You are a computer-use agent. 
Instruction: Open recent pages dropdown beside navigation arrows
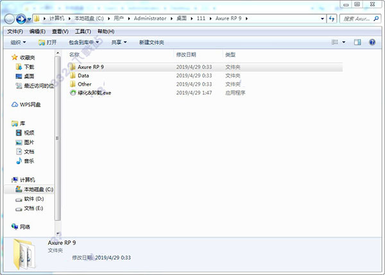(x=30, y=19)
